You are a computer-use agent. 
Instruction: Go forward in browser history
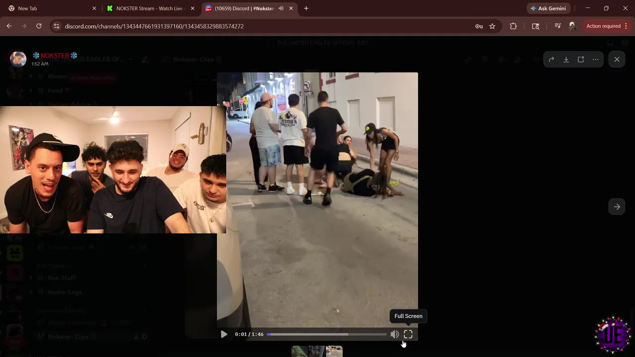pos(24,26)
